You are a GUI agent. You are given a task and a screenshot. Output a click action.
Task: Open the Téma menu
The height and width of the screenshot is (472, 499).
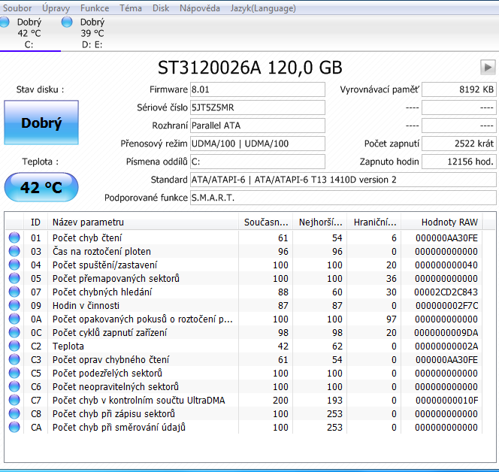[131, 8]
